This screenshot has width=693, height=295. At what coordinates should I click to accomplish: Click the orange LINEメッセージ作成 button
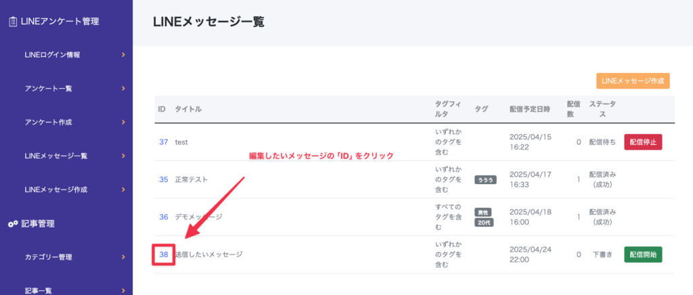point(633,81)
